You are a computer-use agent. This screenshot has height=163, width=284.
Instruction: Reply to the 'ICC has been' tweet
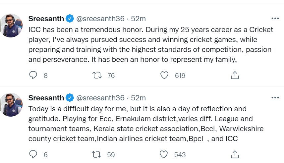pos(33,75)
